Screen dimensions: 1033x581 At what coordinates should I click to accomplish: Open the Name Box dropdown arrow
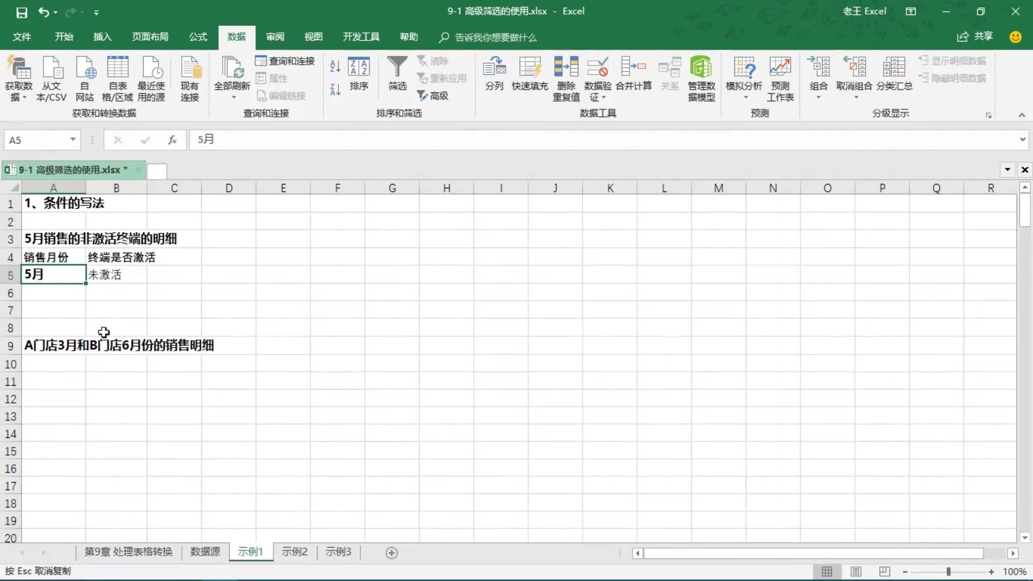click(73, 140)
